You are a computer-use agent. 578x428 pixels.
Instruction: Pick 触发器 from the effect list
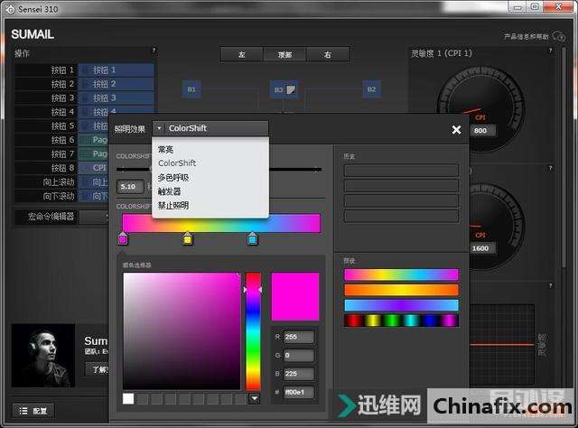169,191
